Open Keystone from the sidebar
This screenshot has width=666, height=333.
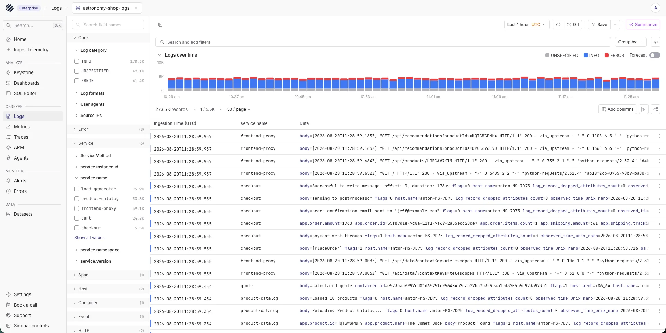(x=33, y=72)
